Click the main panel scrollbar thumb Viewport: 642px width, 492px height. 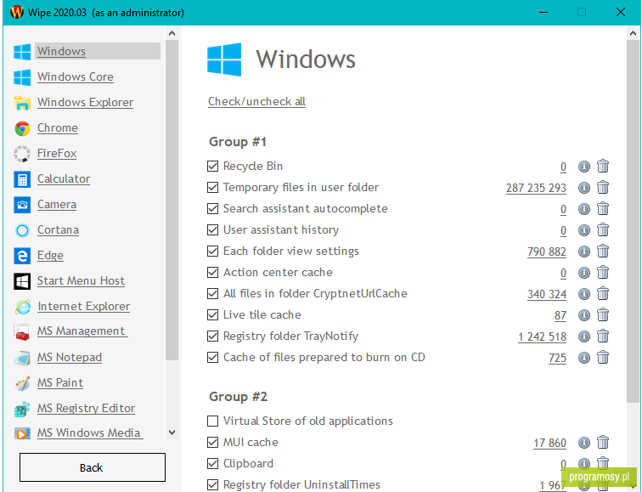(x=633, y=221)
